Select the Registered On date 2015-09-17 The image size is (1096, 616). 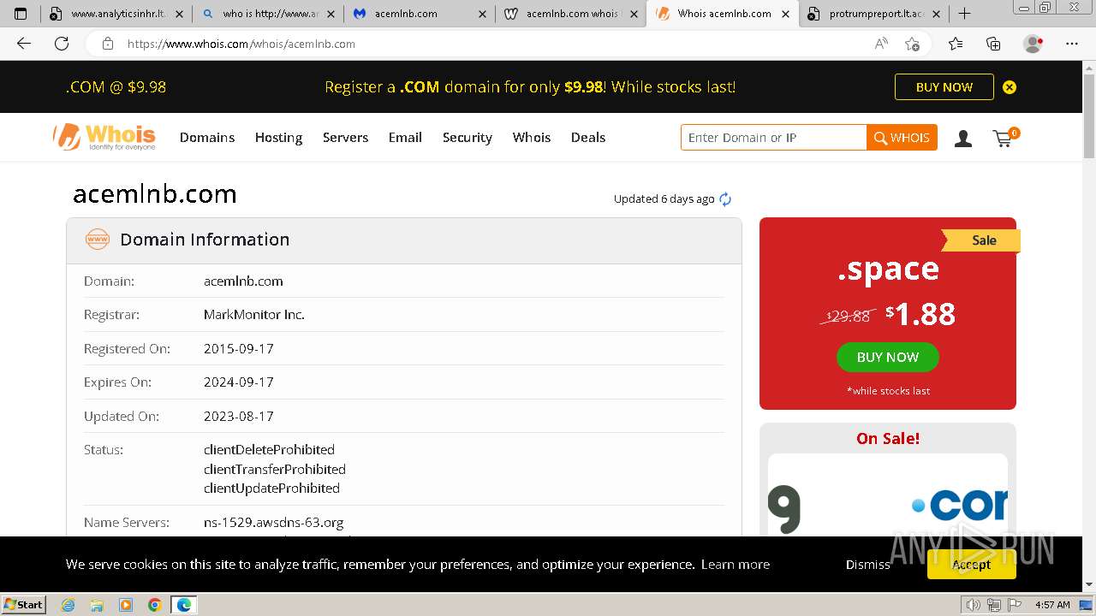coord(239,349)
